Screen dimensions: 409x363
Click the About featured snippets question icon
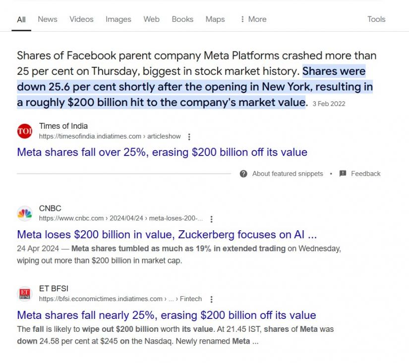click(x=243, y=174)
